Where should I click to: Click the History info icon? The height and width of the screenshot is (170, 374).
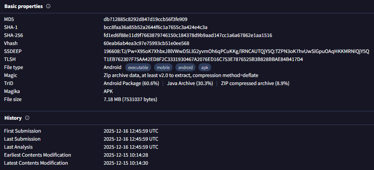27,118
